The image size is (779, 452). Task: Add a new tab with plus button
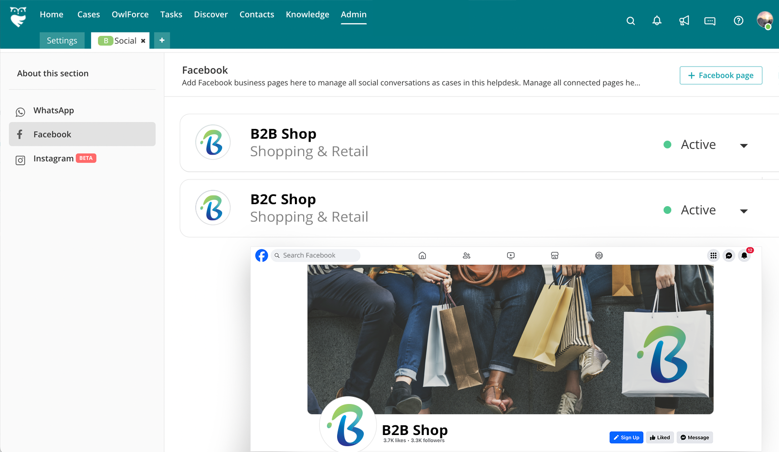162,40
